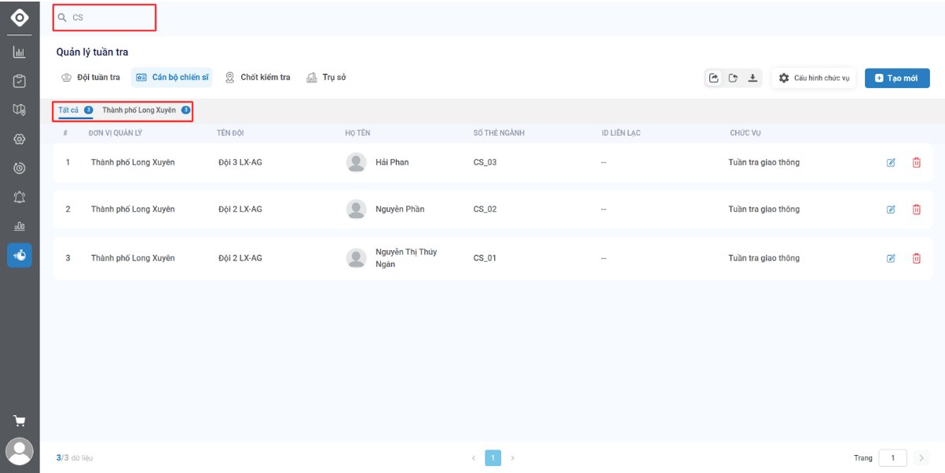Open the gear settings sidebar icon

point(20,139)
